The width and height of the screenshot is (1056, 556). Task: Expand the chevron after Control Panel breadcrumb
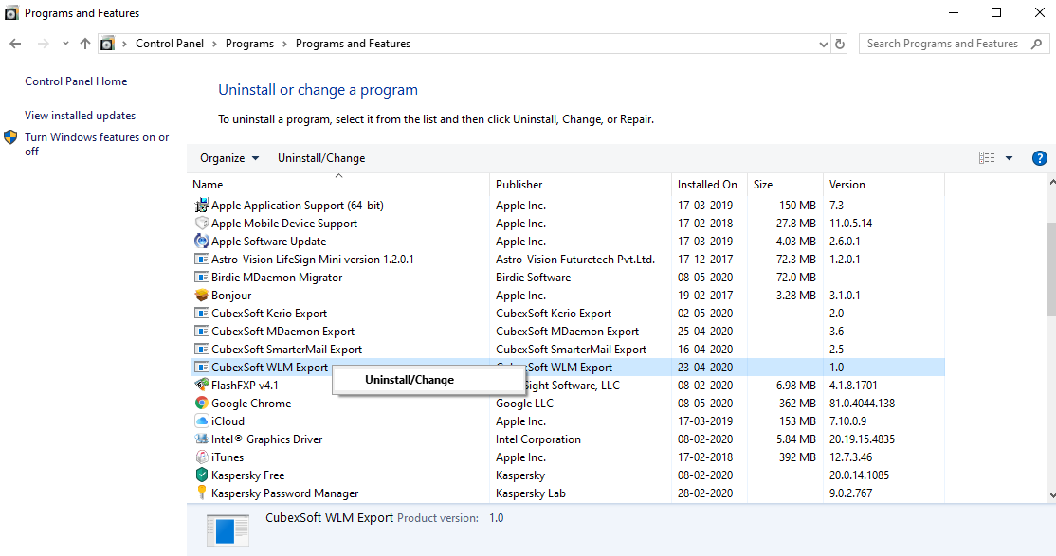tap(215, 44)
